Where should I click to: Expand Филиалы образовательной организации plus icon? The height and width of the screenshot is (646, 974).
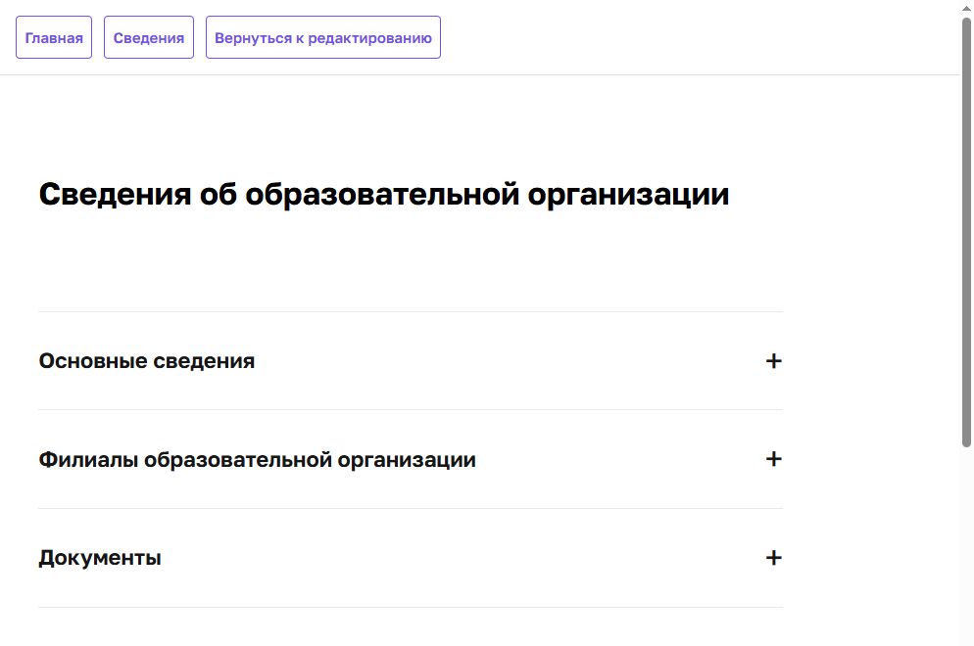click(773, 459)
